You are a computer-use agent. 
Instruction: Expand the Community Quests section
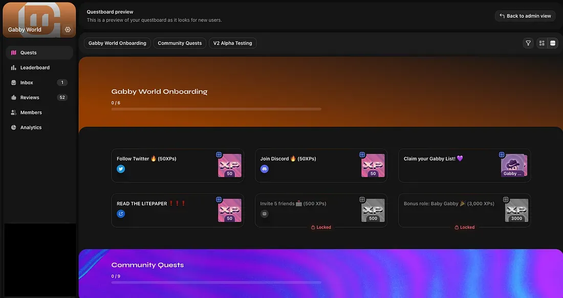coord(148,264)
